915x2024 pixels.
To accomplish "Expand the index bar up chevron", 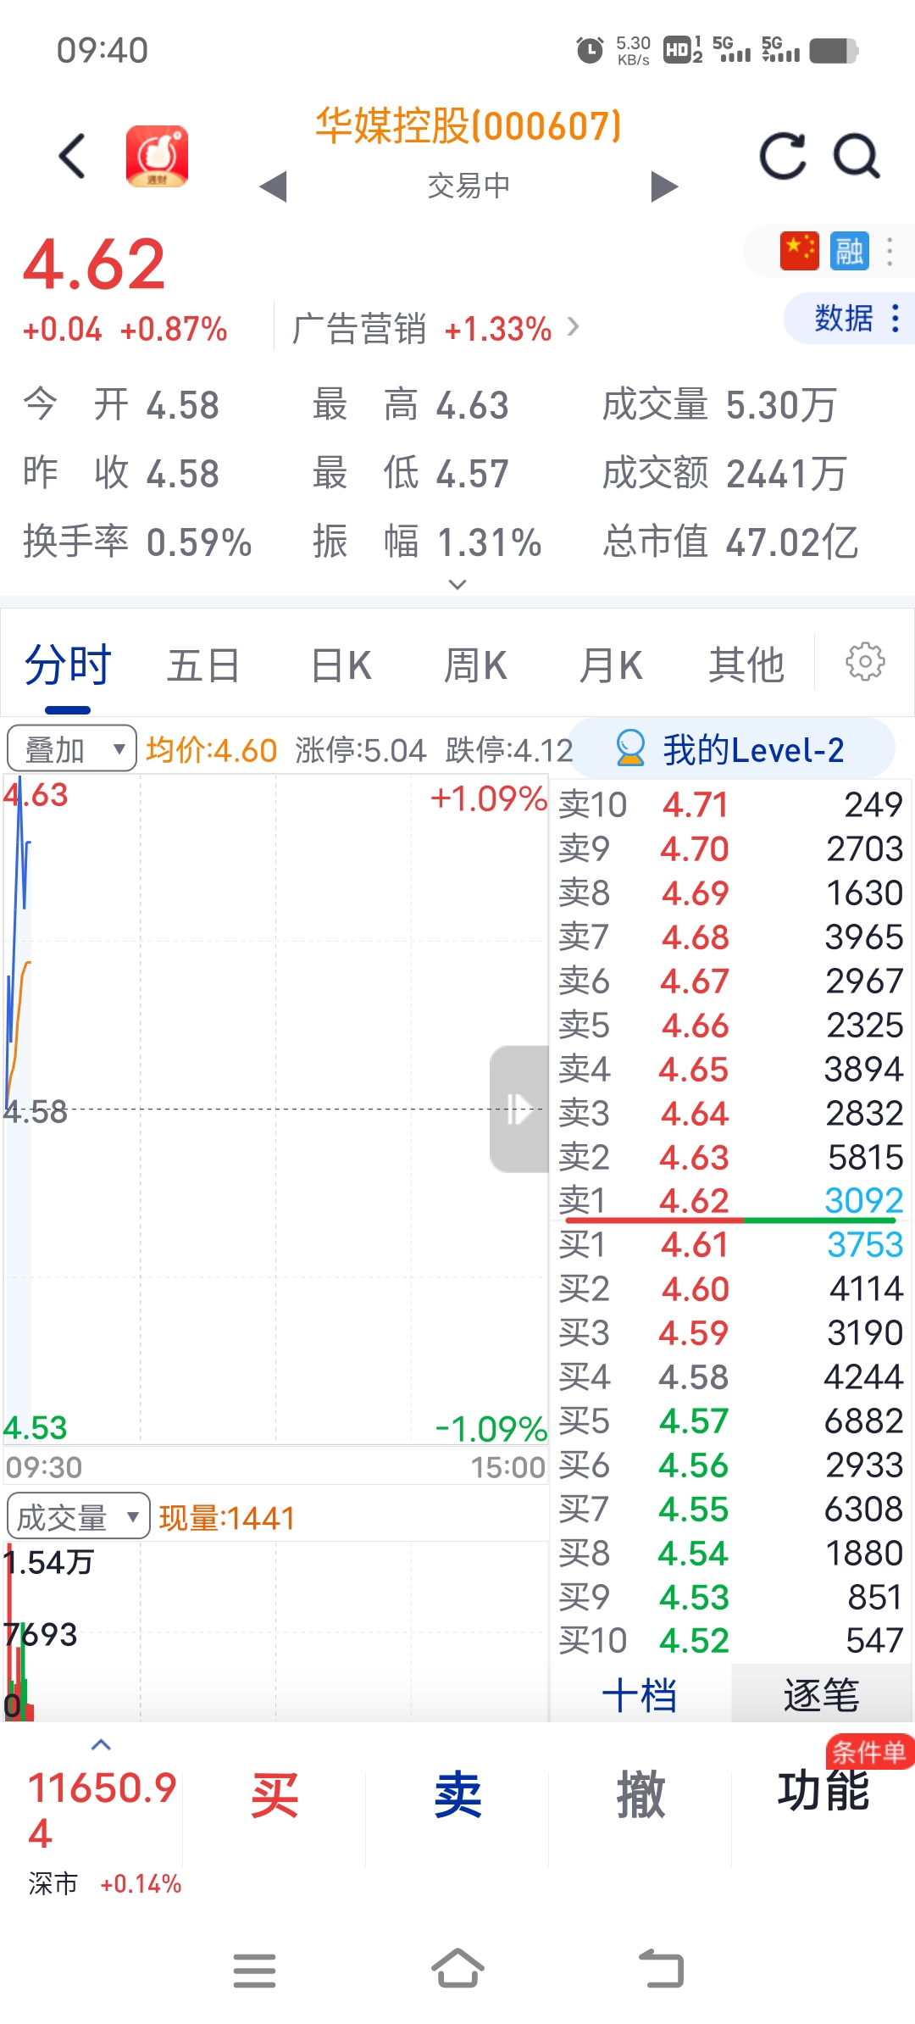I will [x=101, y=1743].
